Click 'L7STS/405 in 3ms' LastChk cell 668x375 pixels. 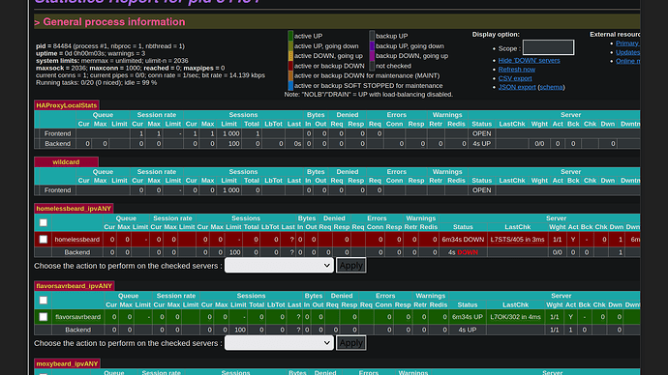518,240
